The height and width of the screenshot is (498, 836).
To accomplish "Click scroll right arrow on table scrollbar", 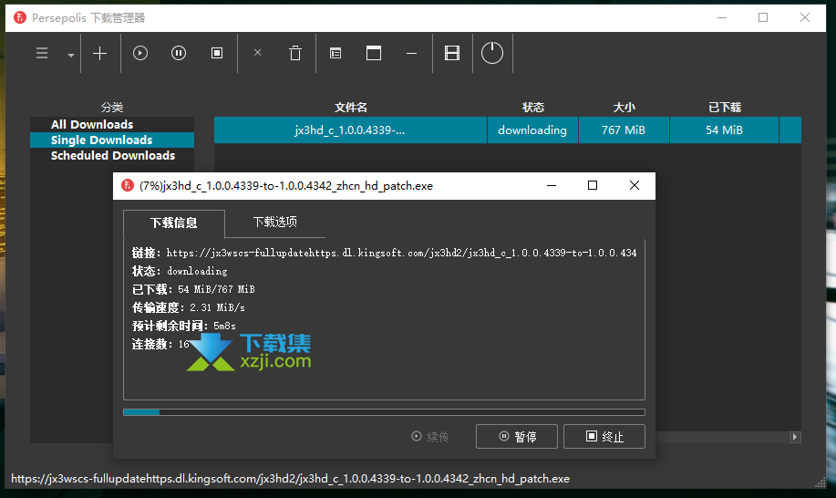I will tap(795, 437).
